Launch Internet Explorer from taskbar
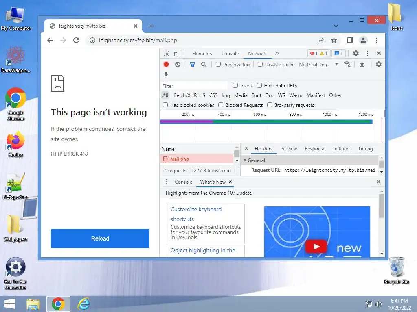Screen dimensions: 417x312 pyautogui.click(x=83, y=304)
